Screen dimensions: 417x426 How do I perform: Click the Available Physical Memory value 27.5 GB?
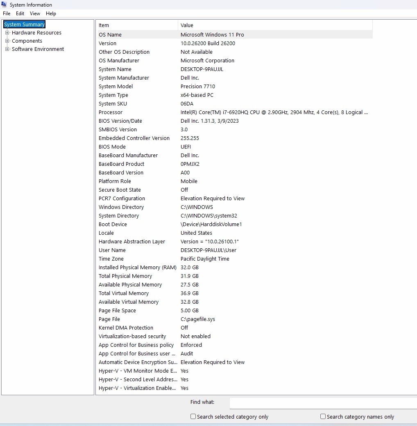[x=190, y=285]
